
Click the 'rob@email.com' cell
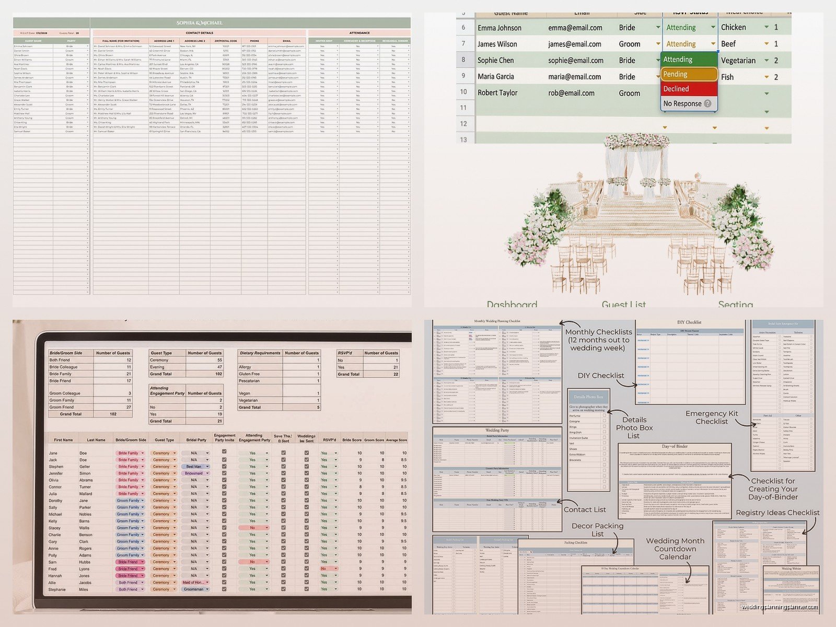(x=571, y=93)
